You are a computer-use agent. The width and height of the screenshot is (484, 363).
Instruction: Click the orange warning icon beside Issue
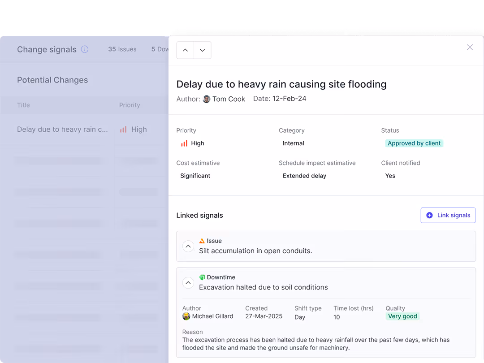pos(202,241)
